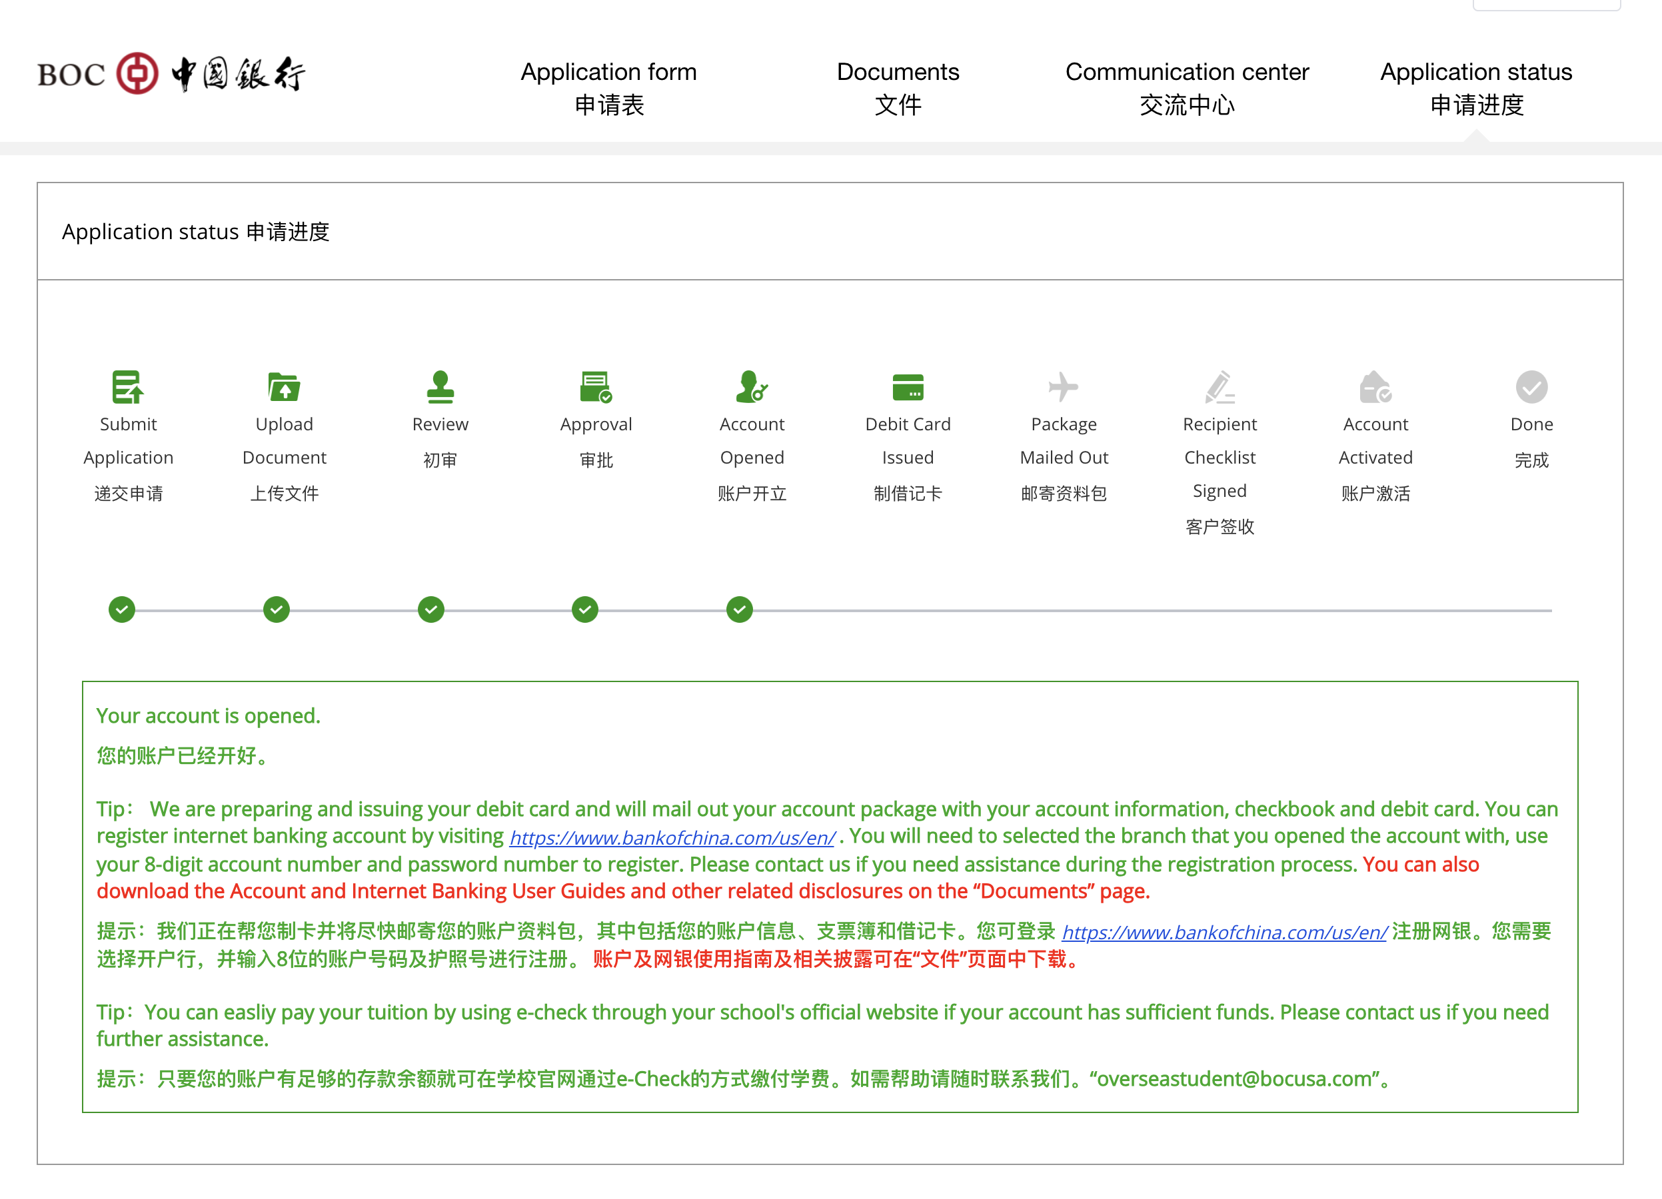
Task: Click the '完成' Chinese step label
Action: 1531,460
